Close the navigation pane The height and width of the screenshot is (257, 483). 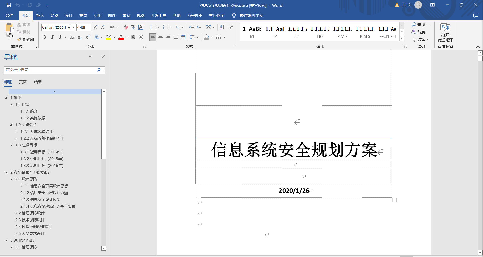tap(103, 57)
